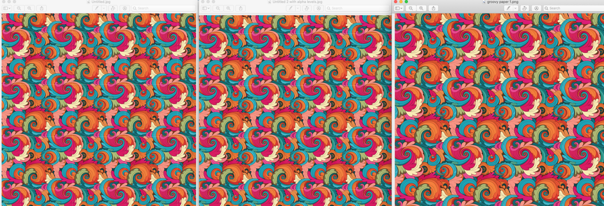This screenshot has height=206, width=604.
Task: Zoom in on Untitled.jpg window
Action: point(29,8)
